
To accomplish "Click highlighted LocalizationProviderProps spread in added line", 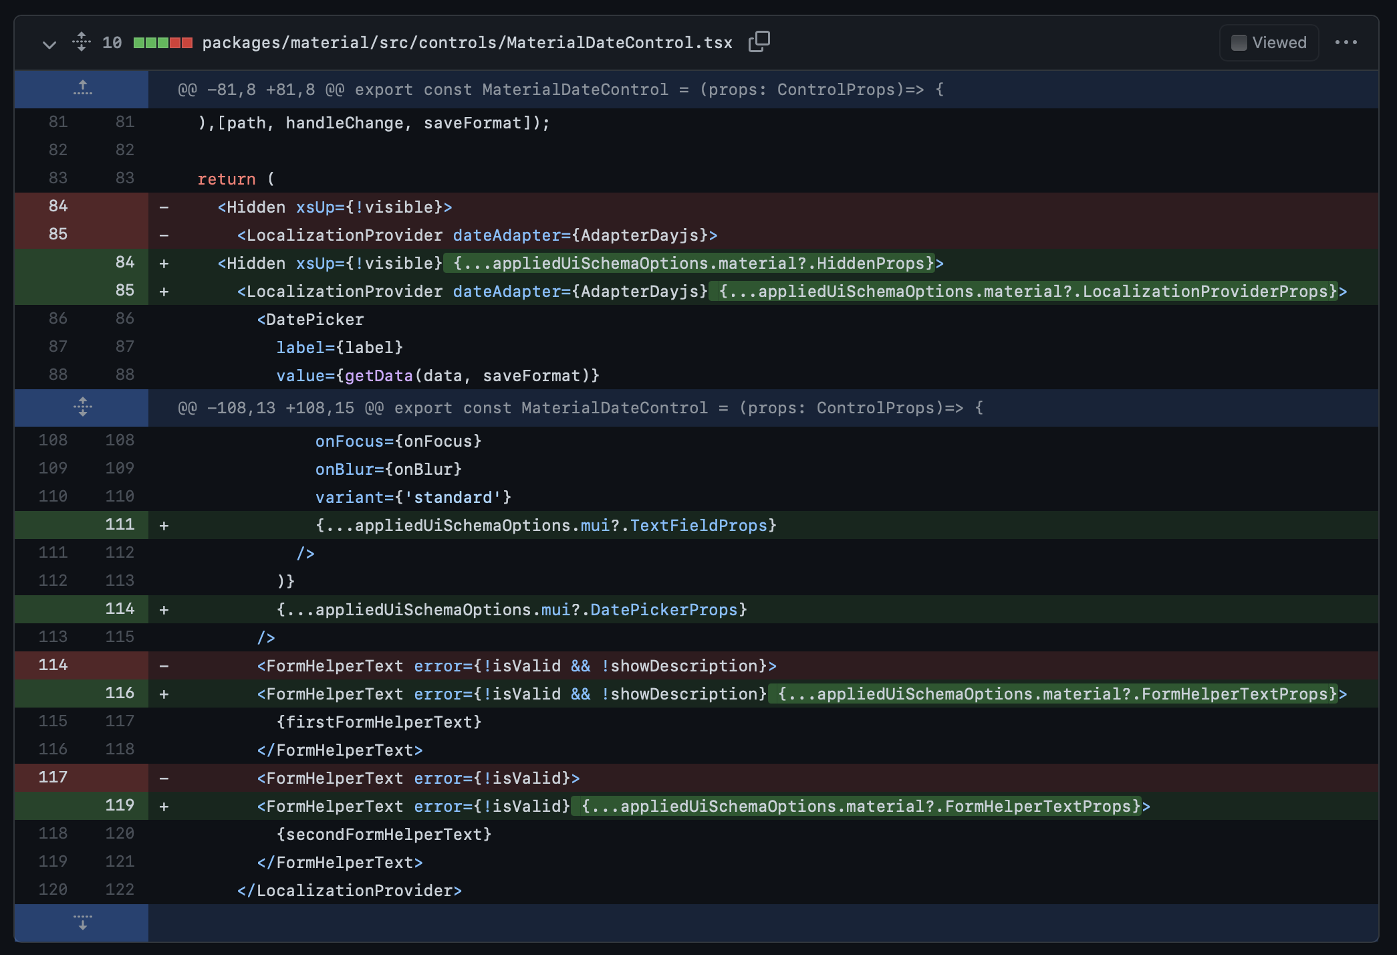I will (x=1023, y=292).
